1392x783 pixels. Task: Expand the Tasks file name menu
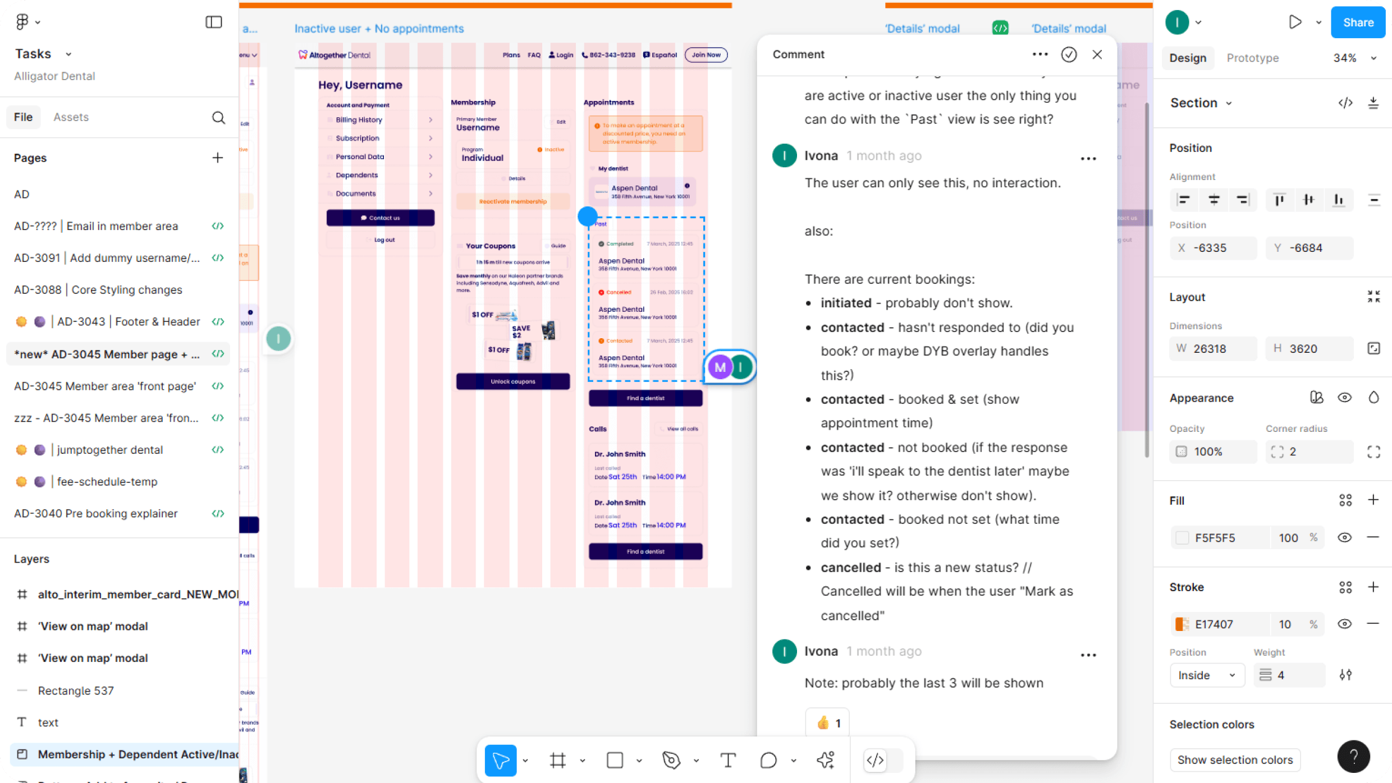pyautogui.click(x=68, y=54)
